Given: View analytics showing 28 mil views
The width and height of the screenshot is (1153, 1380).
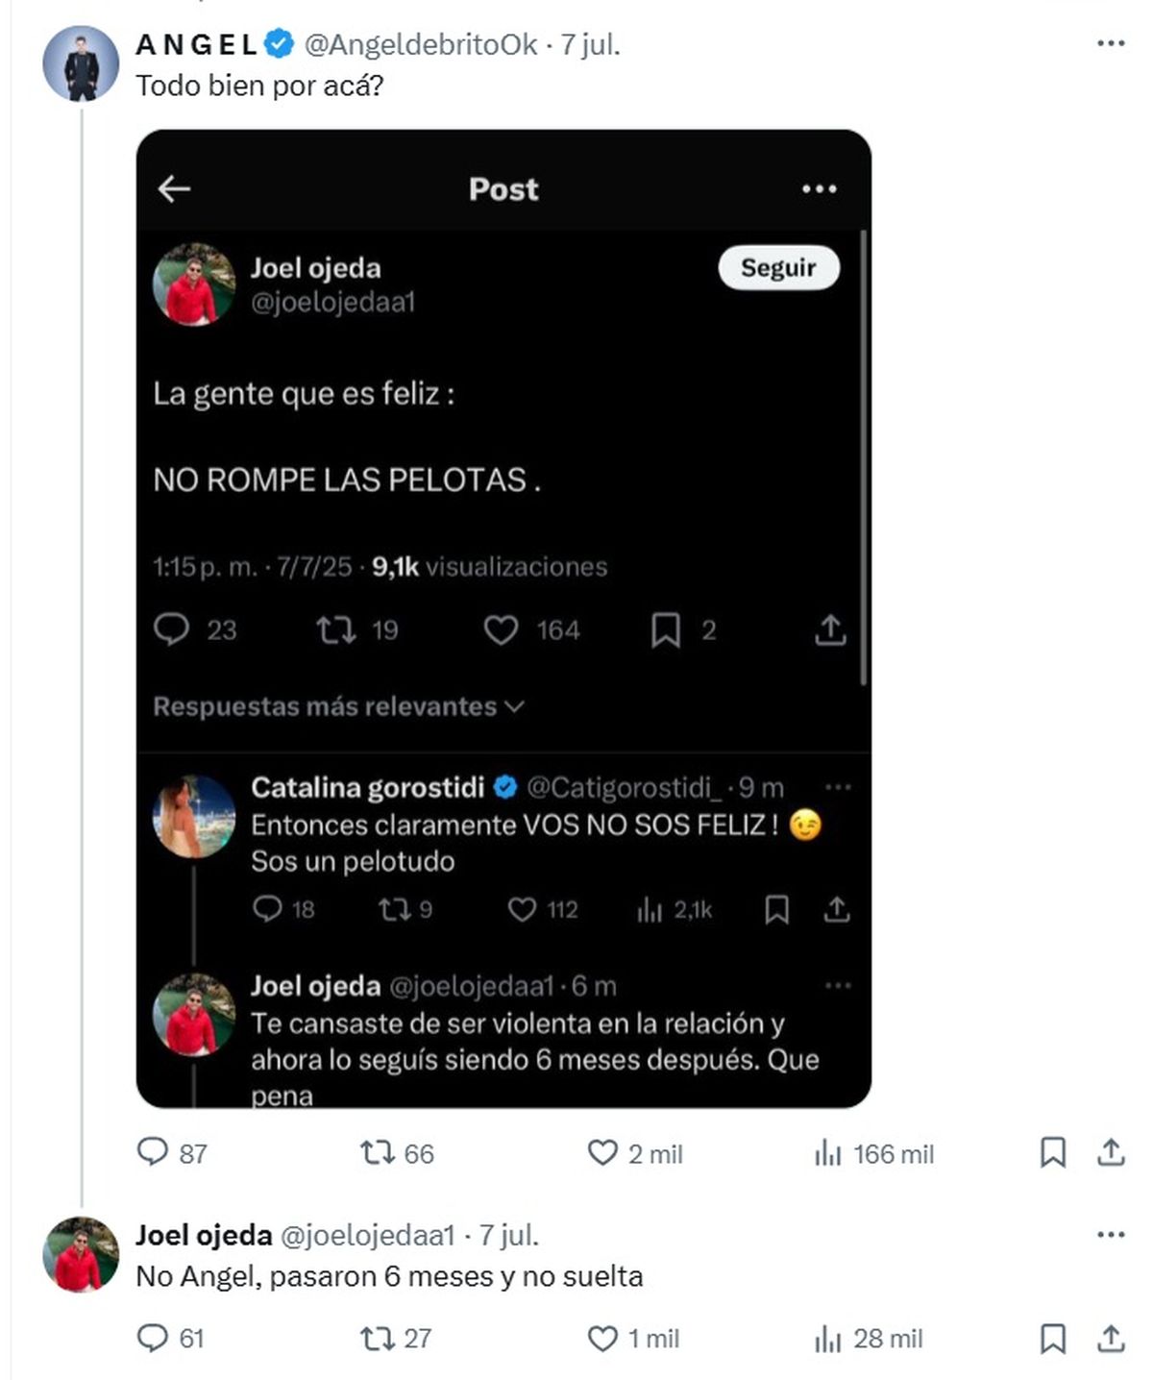Looking at the screenshot, I should coord(868,1338).
